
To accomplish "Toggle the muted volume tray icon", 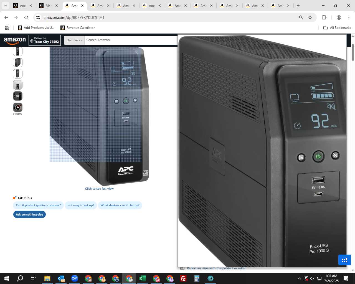I will pos(312,278).
